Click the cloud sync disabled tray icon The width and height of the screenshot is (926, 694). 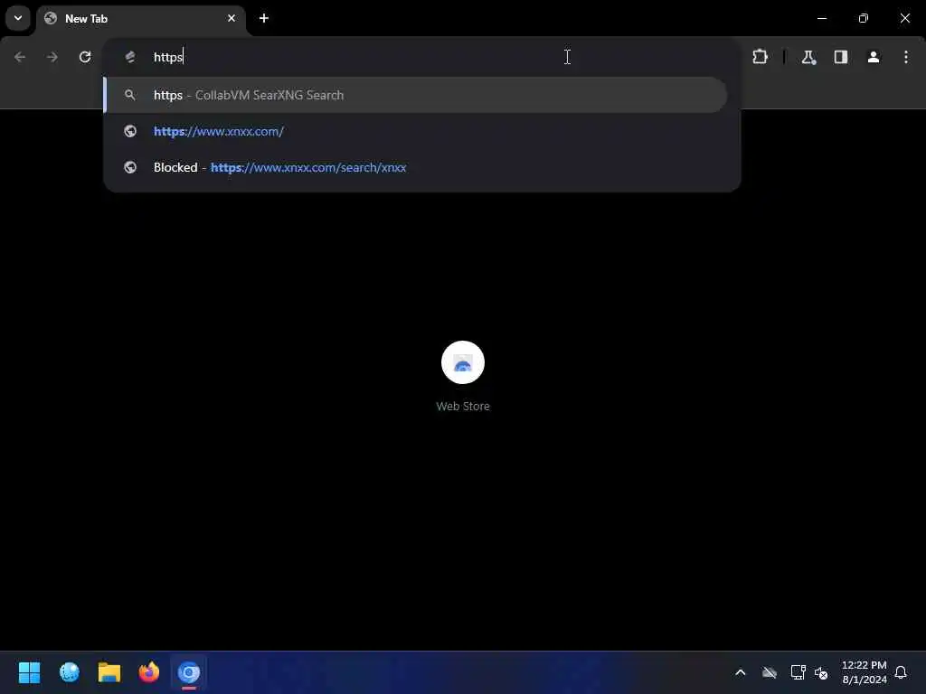(770, 672)
